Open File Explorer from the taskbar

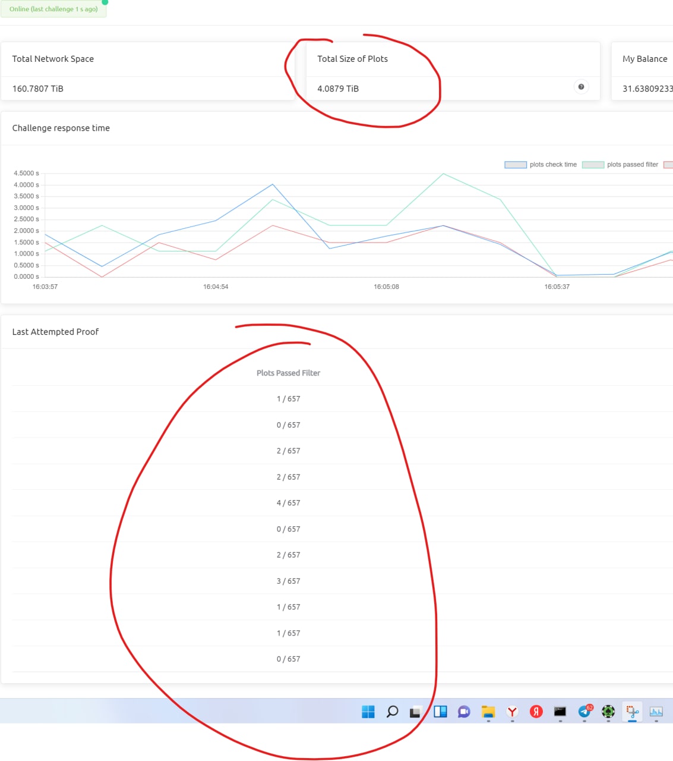pos(488,712)
